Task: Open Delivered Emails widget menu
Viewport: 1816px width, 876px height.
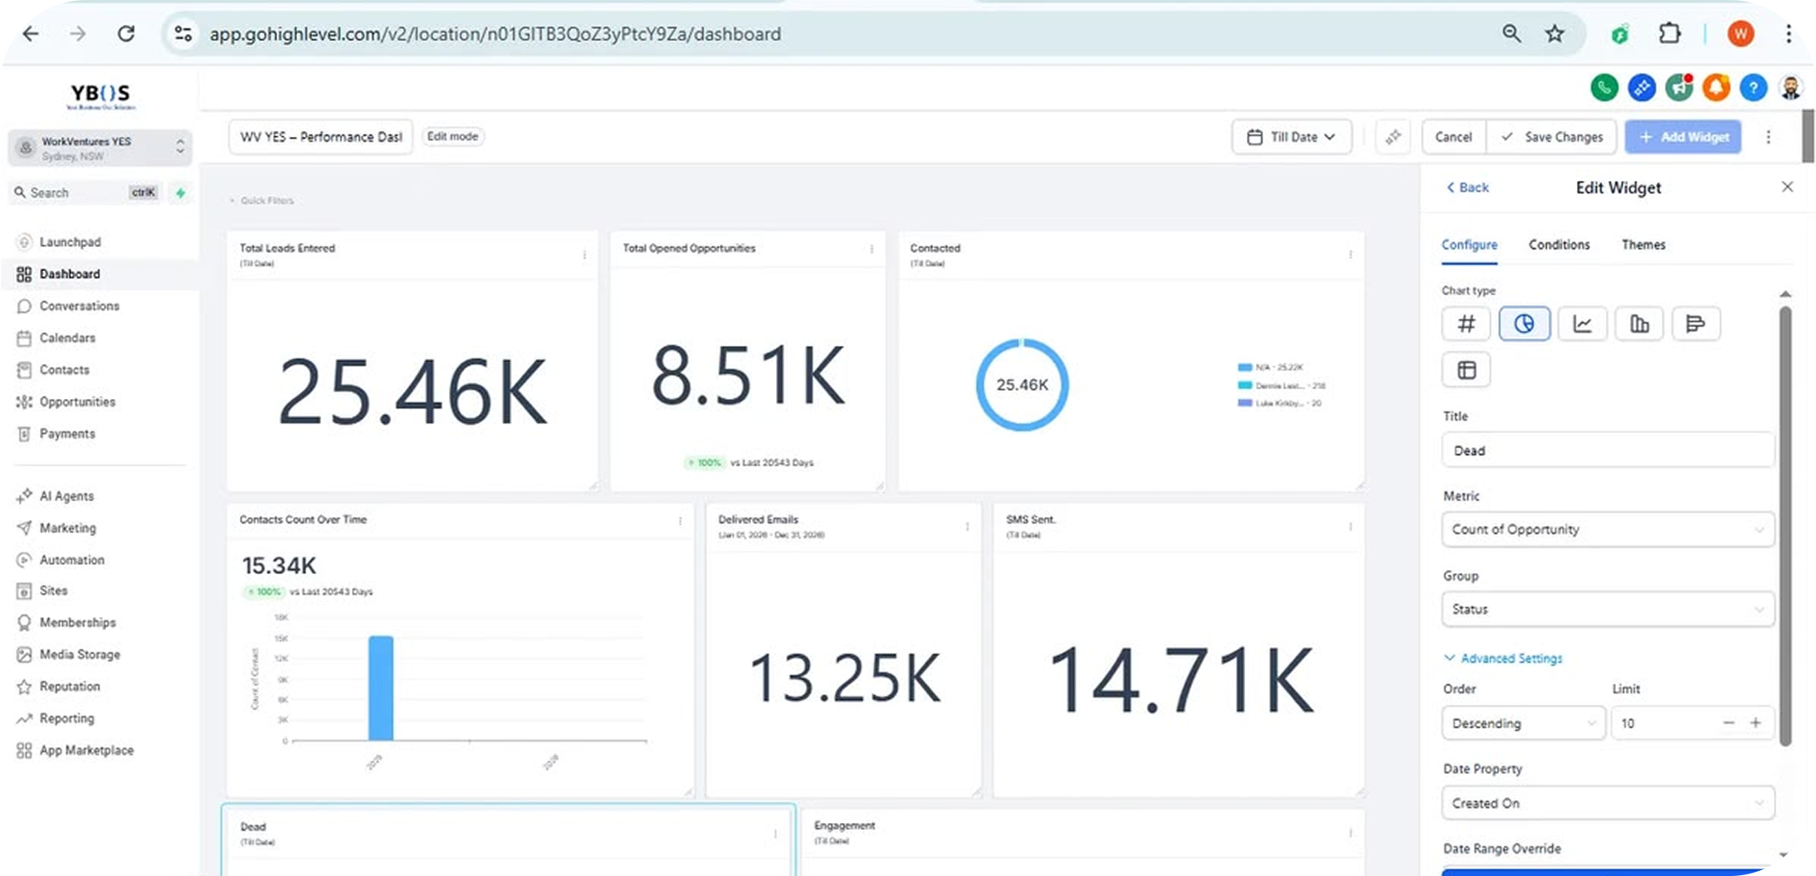Action: point(967,526)
